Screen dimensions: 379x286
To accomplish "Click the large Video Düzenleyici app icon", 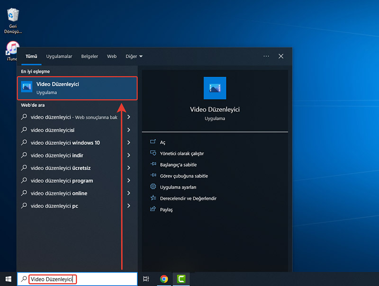I will [215, 88].
